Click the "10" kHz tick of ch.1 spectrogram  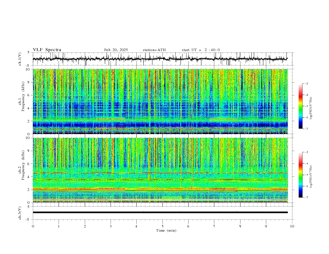click(29, 69)
